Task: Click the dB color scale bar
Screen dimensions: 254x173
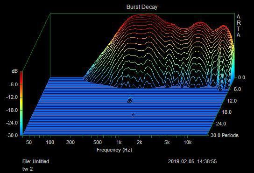Action: tap(21, 103)
